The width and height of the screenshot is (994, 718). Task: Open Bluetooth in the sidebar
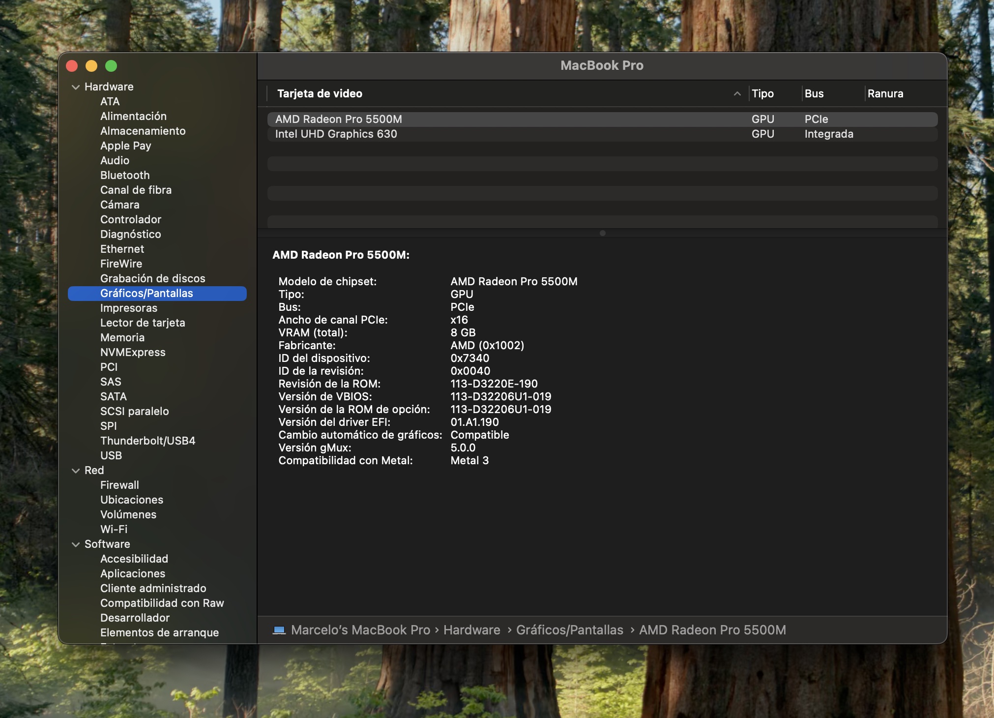[125, 175]
